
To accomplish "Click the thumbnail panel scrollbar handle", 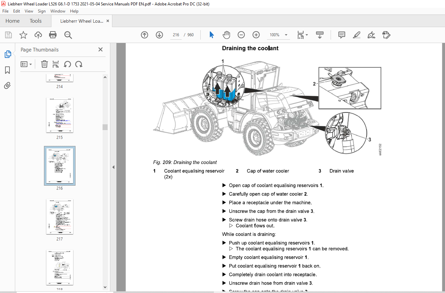I will point(105,127).
